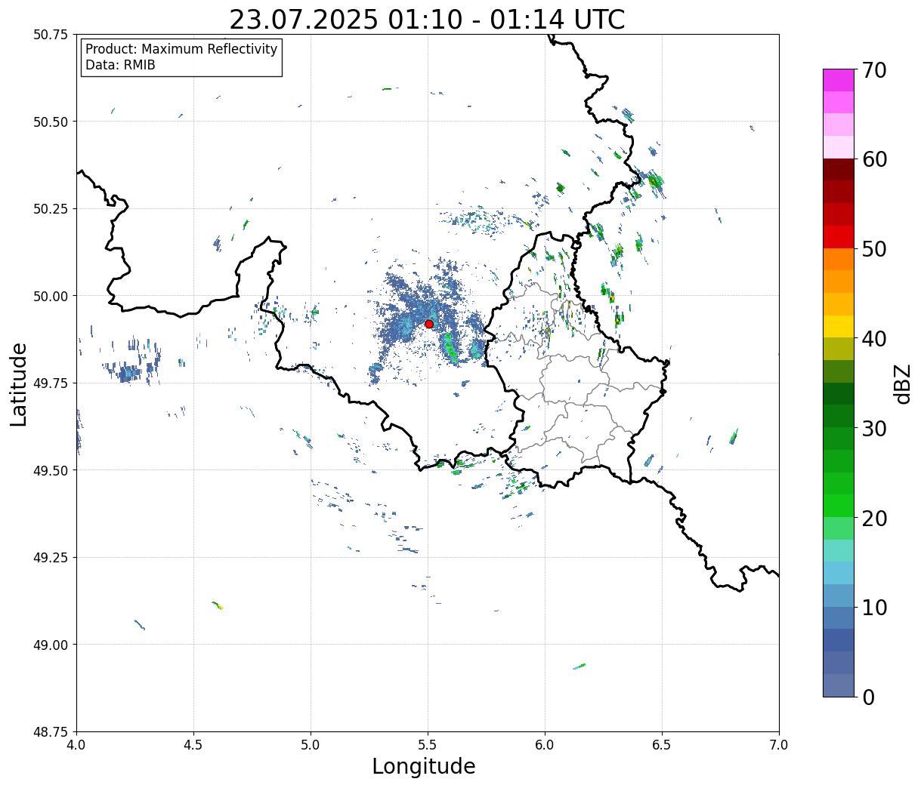Click colorbar tick label 10

point(874,608)
